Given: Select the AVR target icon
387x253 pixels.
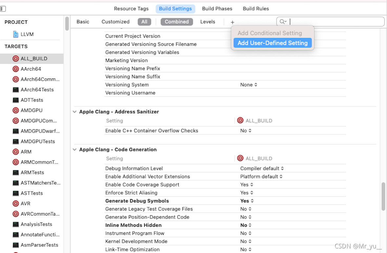Looking at the screenshot, I should click(x=15, y=204).
